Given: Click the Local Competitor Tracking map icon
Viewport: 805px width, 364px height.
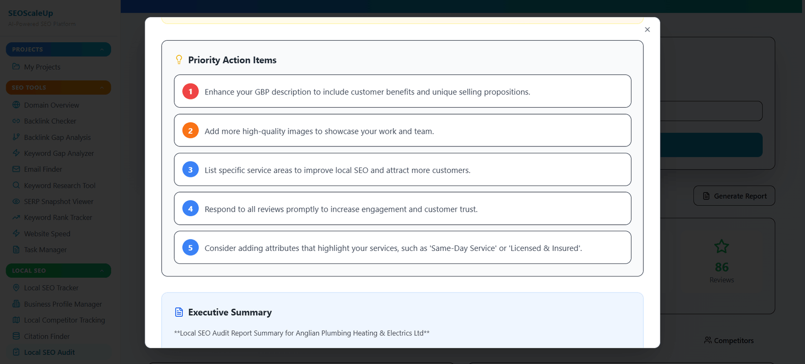Looking at the screenshot, I should point(16,320).
